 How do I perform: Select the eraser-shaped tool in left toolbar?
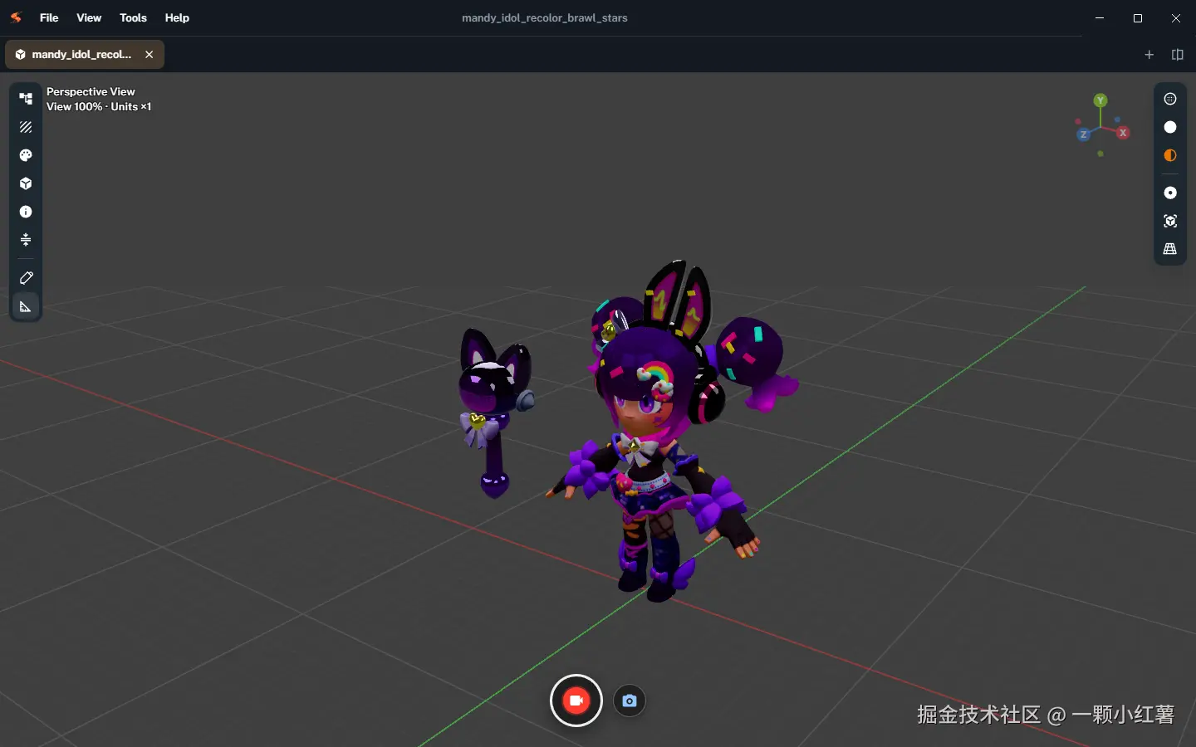coord(26,278)
